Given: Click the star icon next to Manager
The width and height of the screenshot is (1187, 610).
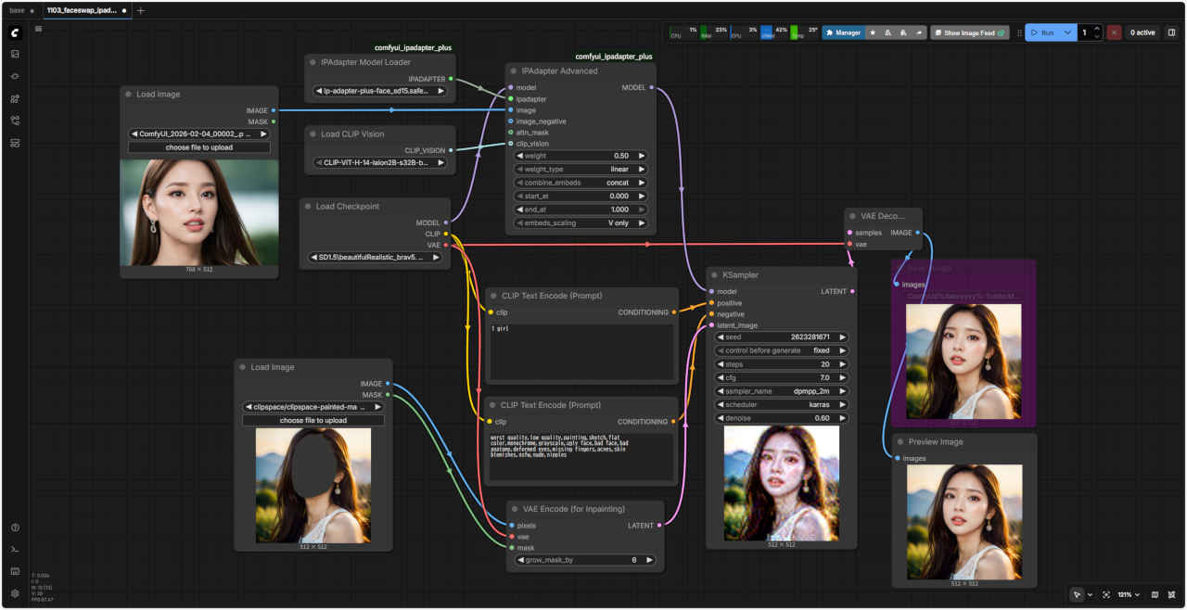Looking at the screenshot, I should point(872,32).
